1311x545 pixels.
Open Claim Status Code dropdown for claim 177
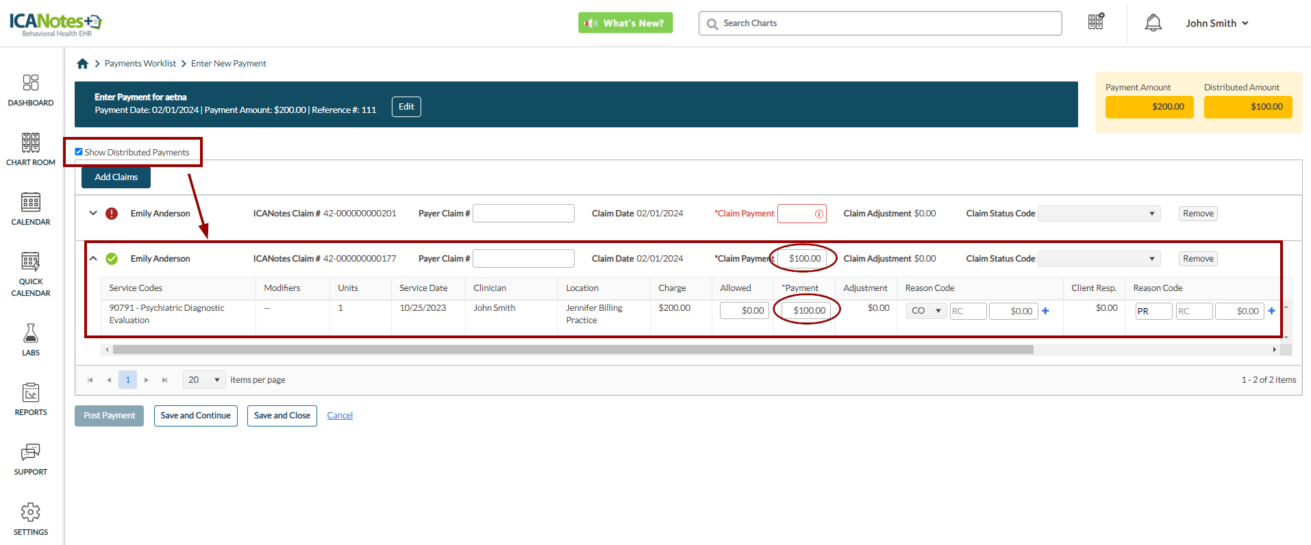1099,259
